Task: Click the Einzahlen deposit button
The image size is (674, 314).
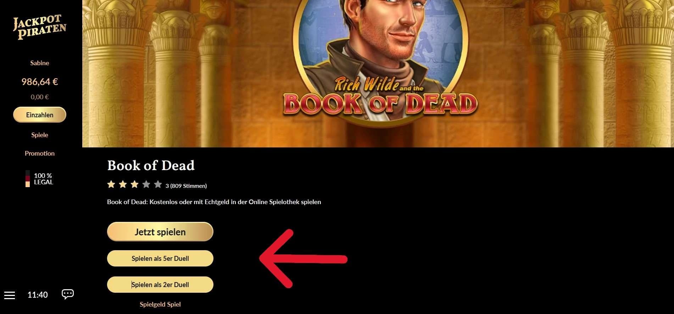Action: (x=40, y=115)
